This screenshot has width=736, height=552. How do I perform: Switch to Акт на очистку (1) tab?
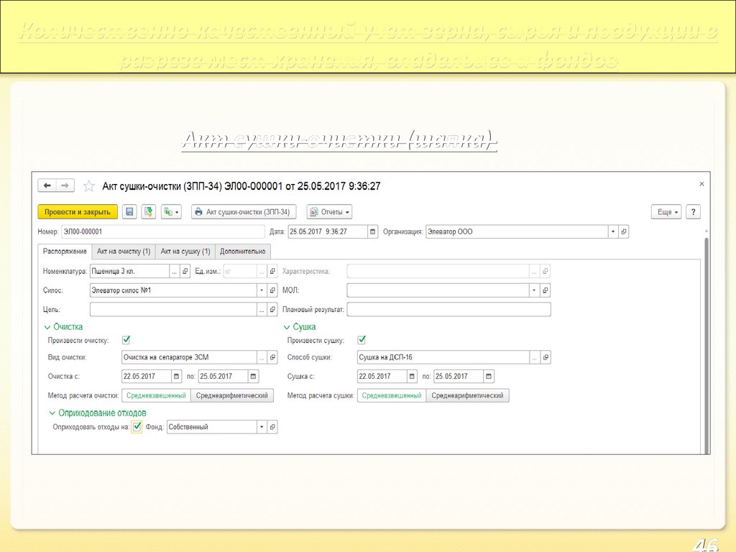pos(124,251)
